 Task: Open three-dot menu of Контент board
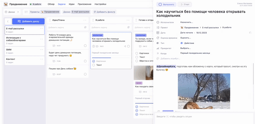point(42,59)
